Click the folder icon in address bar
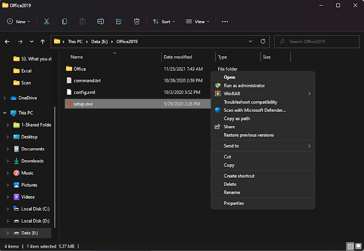364x251 pixels. coord(57,41)
